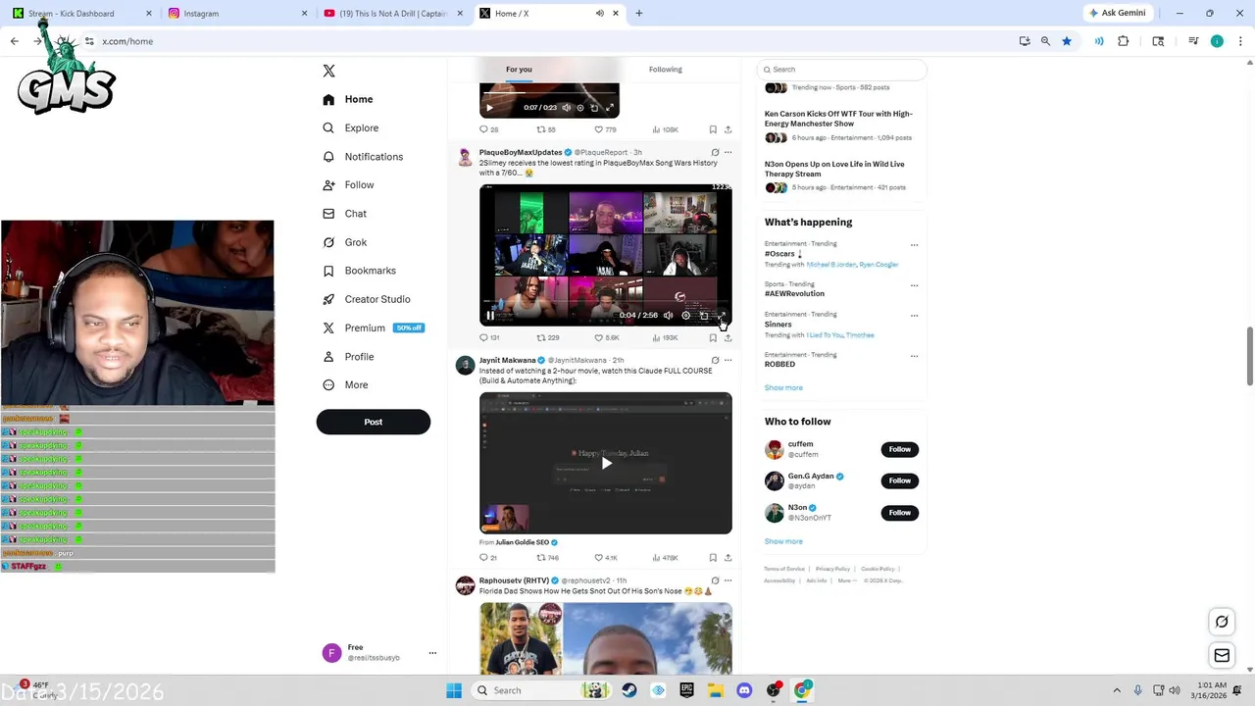Show more under What's happening
The width and height of the screenshot is (1255, 706).
(783, 388)
